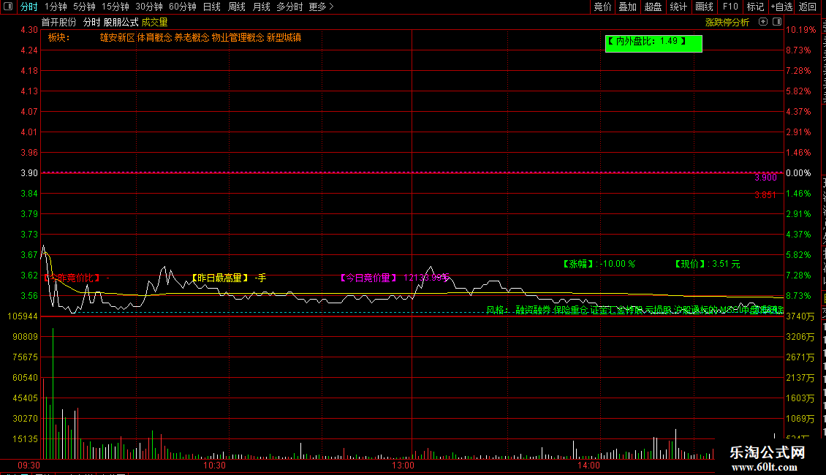Click the 新型城镇 sector tag
Viewport: 826px width, 475px height.
(x=284, y=37)
